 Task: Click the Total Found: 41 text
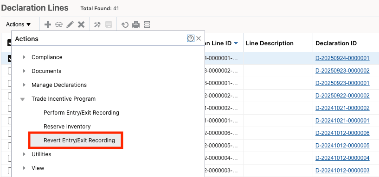[100, 9]
